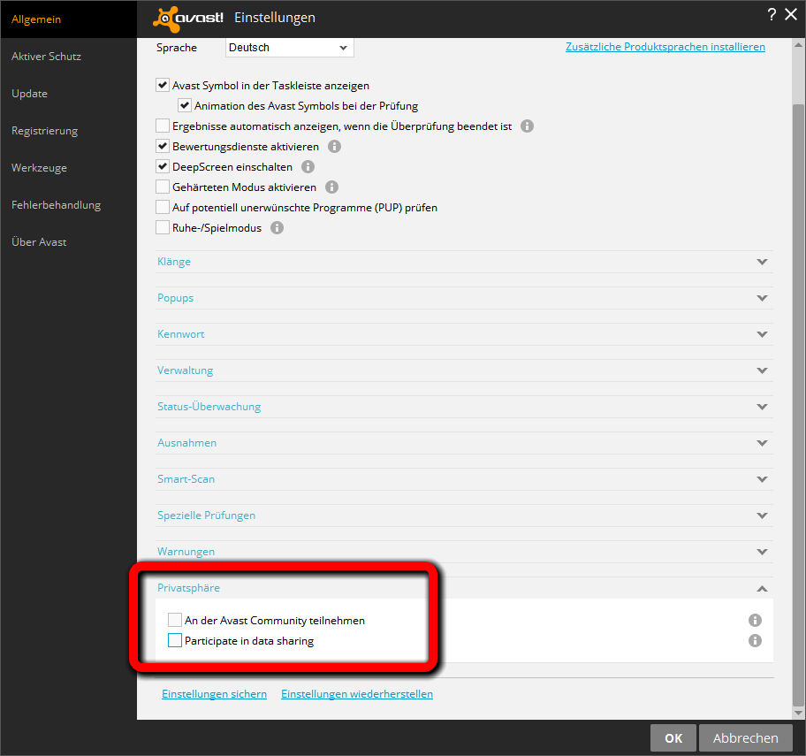Open info icon beside Gehärteten Modus aktivieren
Image resolution: width=806 pixels, height=756 pixels.
coord(332,187)
